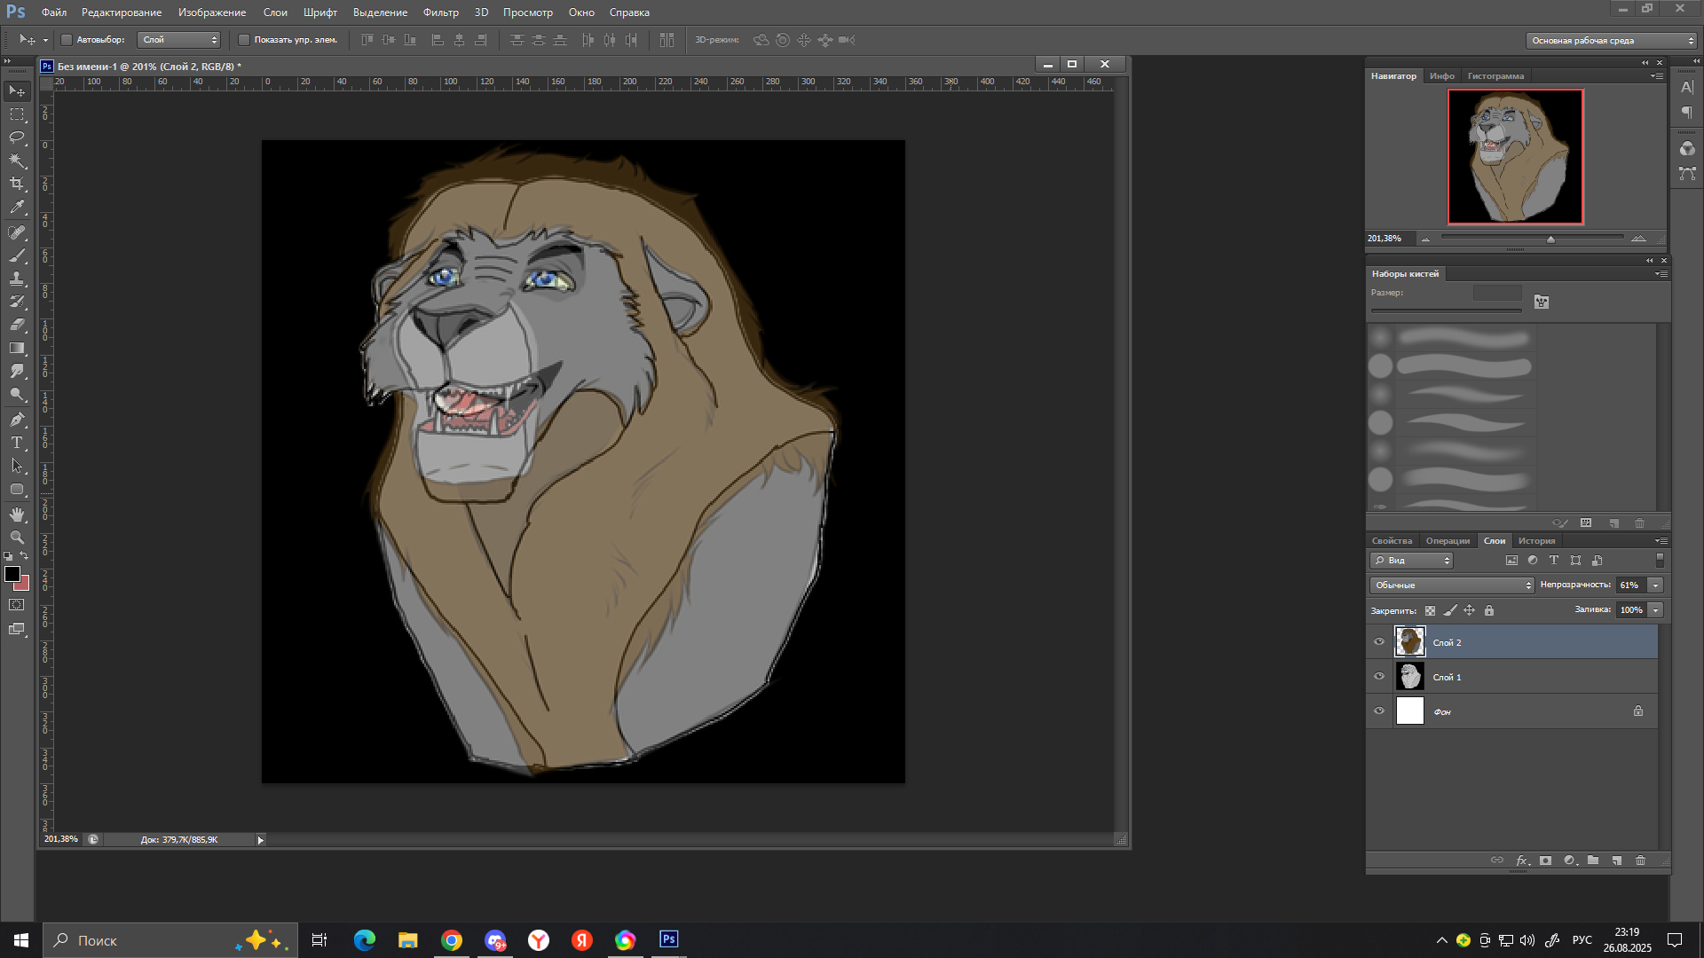Viewport: 1704px width, 958px height.
Task: Click the background color swatch
Action: [x=25, y=585]
